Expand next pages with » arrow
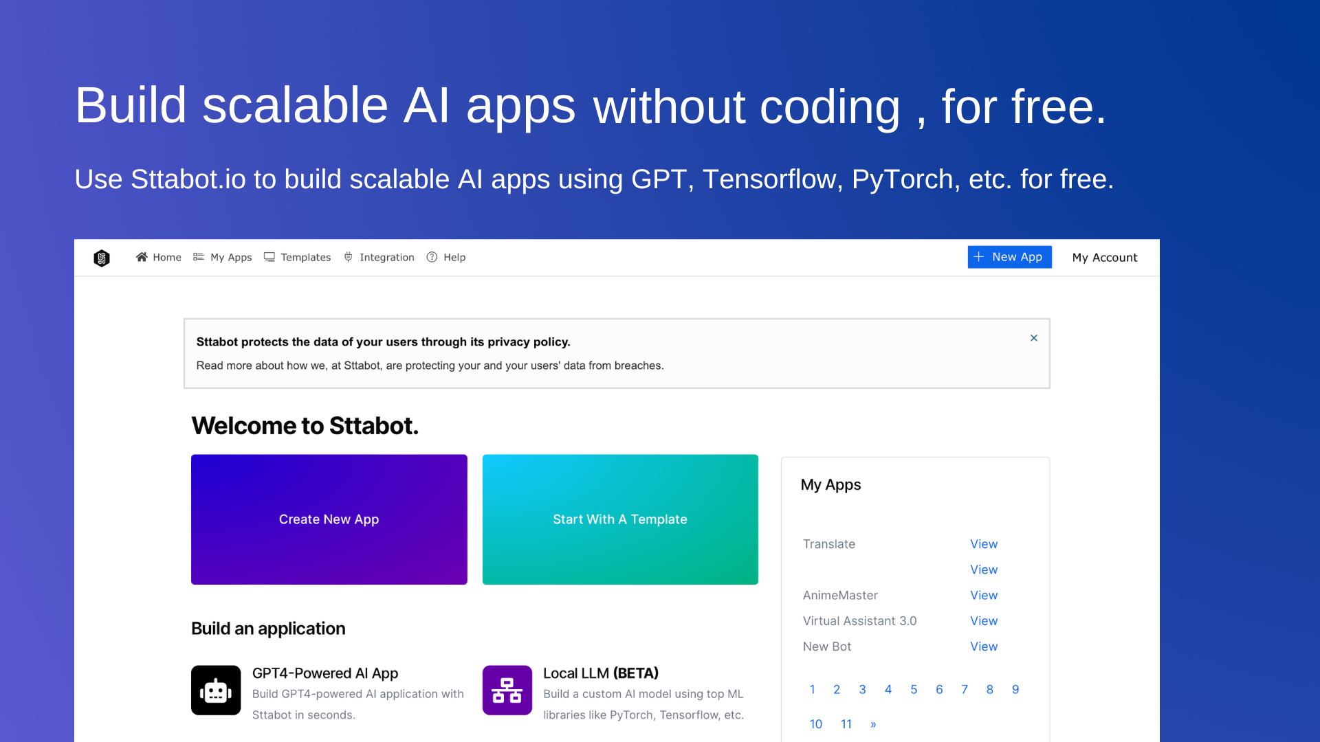 [x=873, y=724]
